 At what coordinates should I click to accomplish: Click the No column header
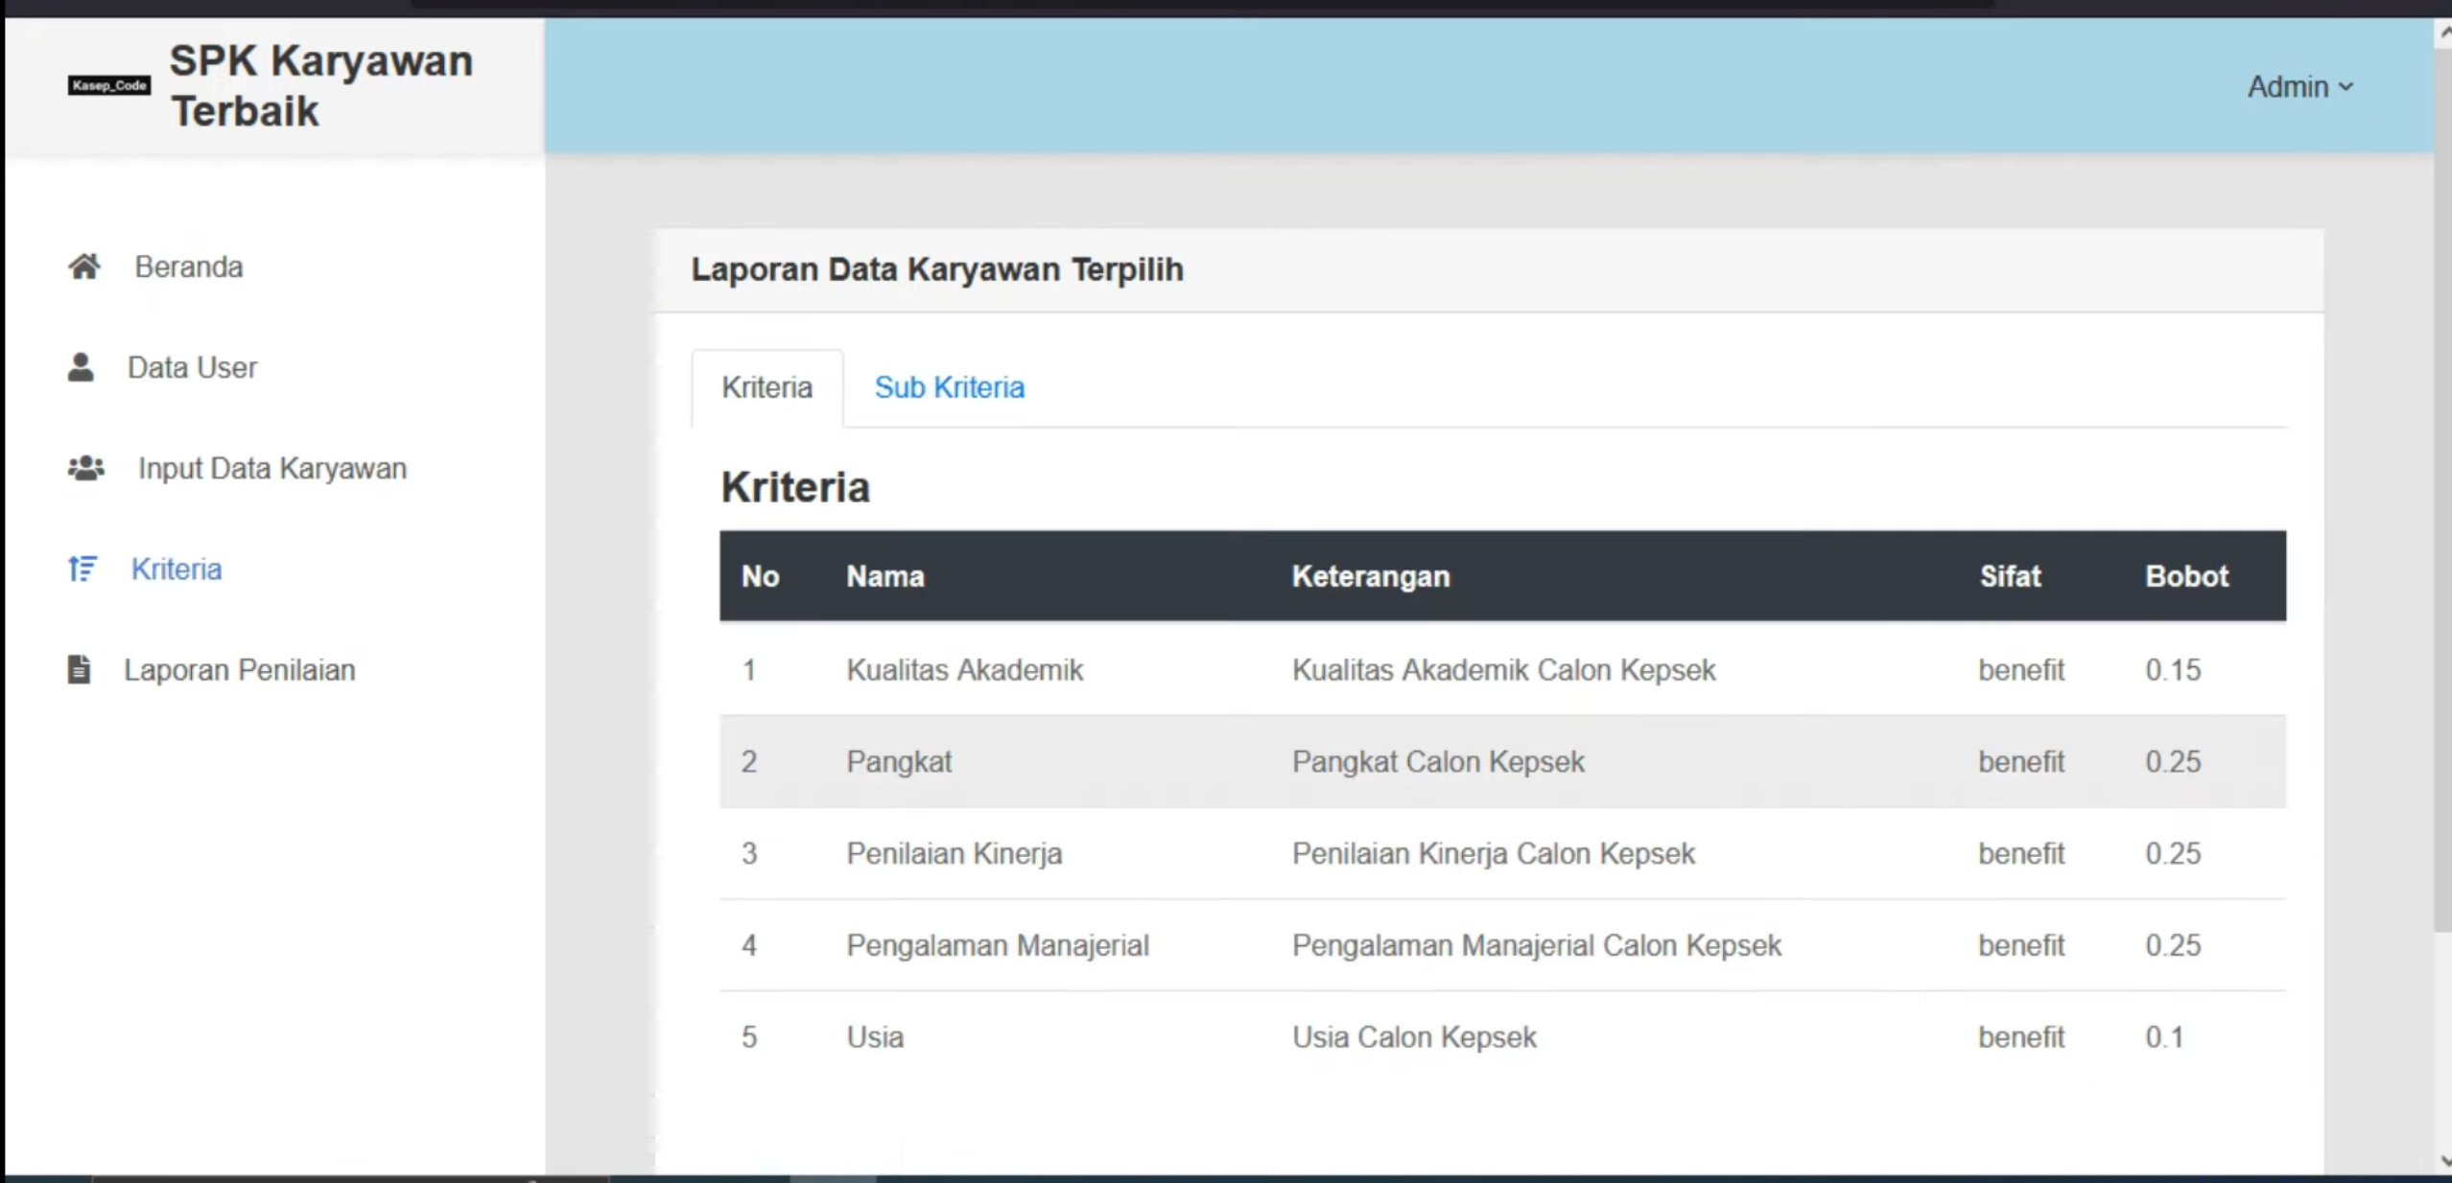[760, 576]
